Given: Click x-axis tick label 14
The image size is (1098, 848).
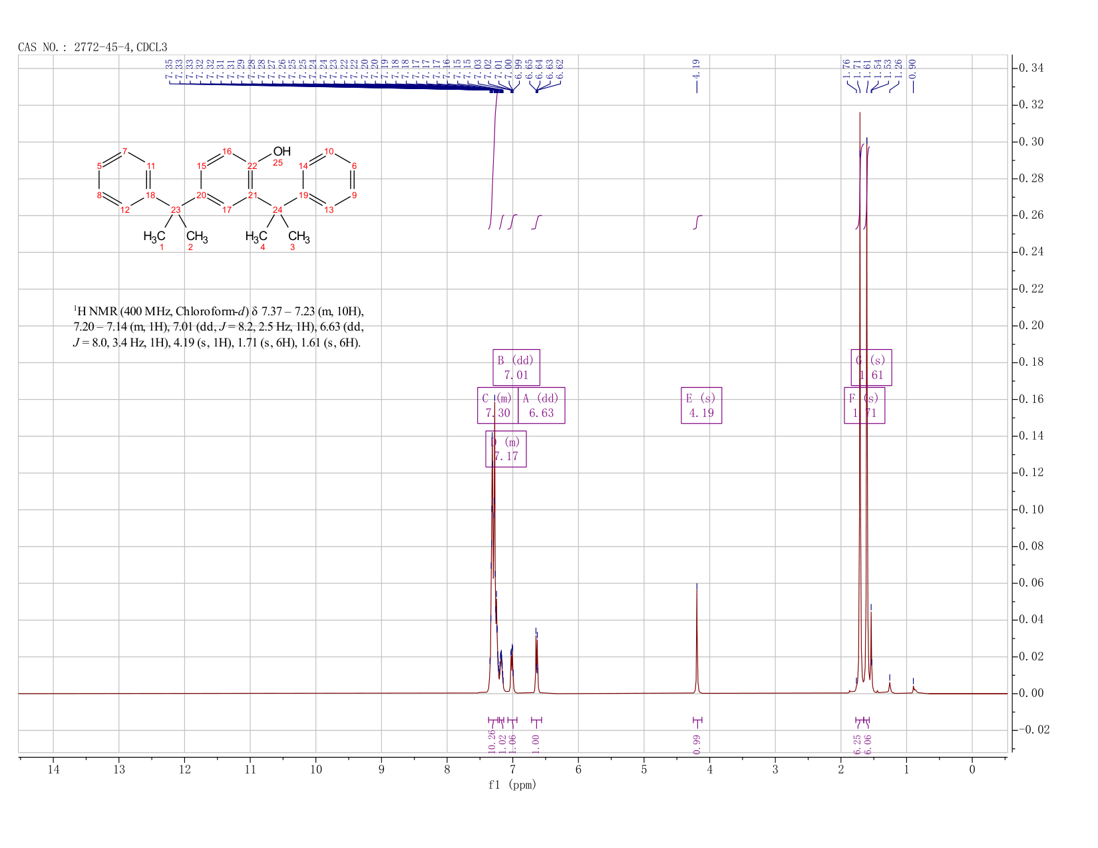Looking at the screenshot, I should [x=53, y=770].
